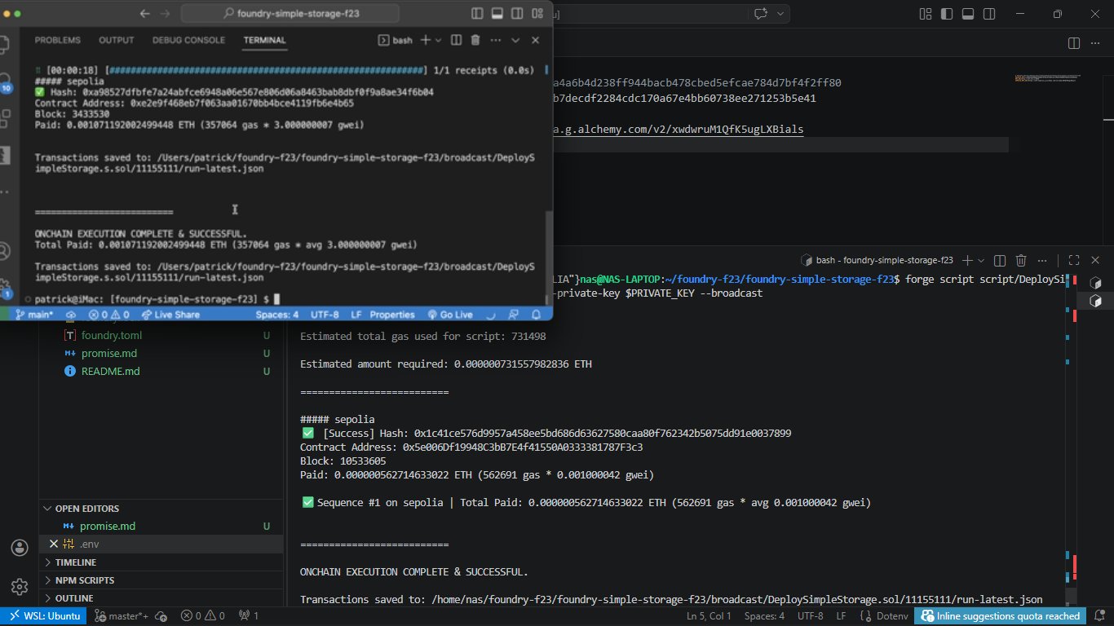
Task: Open the Copilot chat icon in title bar
Action: click(x=762, y=14)
